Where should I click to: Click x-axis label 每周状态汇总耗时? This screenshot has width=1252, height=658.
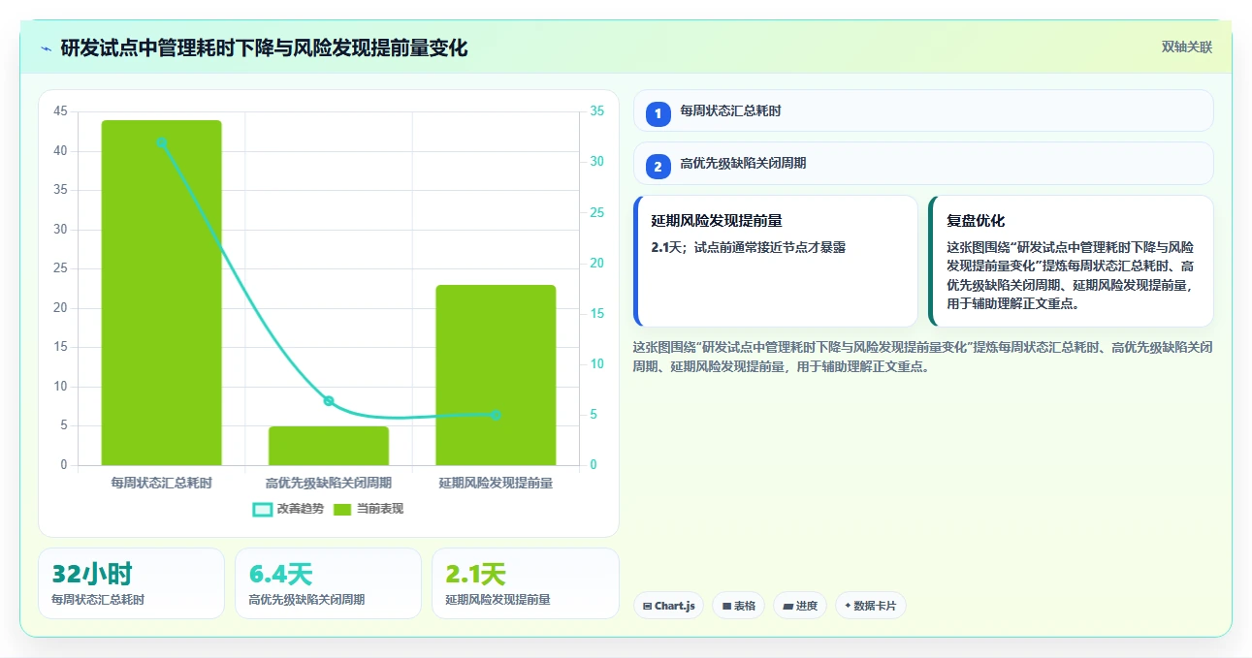coord(162,483)
